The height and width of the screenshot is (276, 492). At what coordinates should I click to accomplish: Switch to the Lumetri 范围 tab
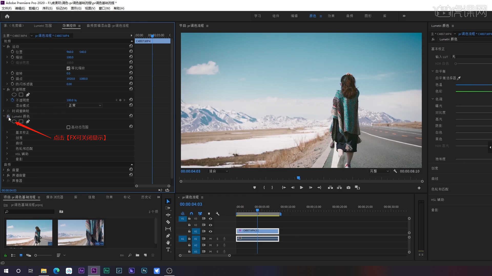(43, 26)
